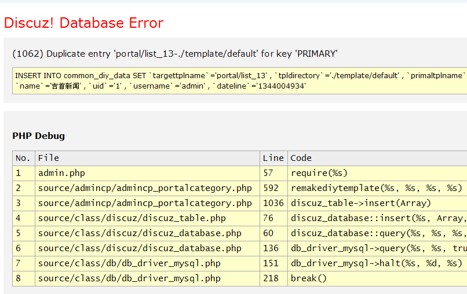This screenshot has height=294, width=467.
Task: Click discuz_database::insert code cell
Action: (377, 218)
